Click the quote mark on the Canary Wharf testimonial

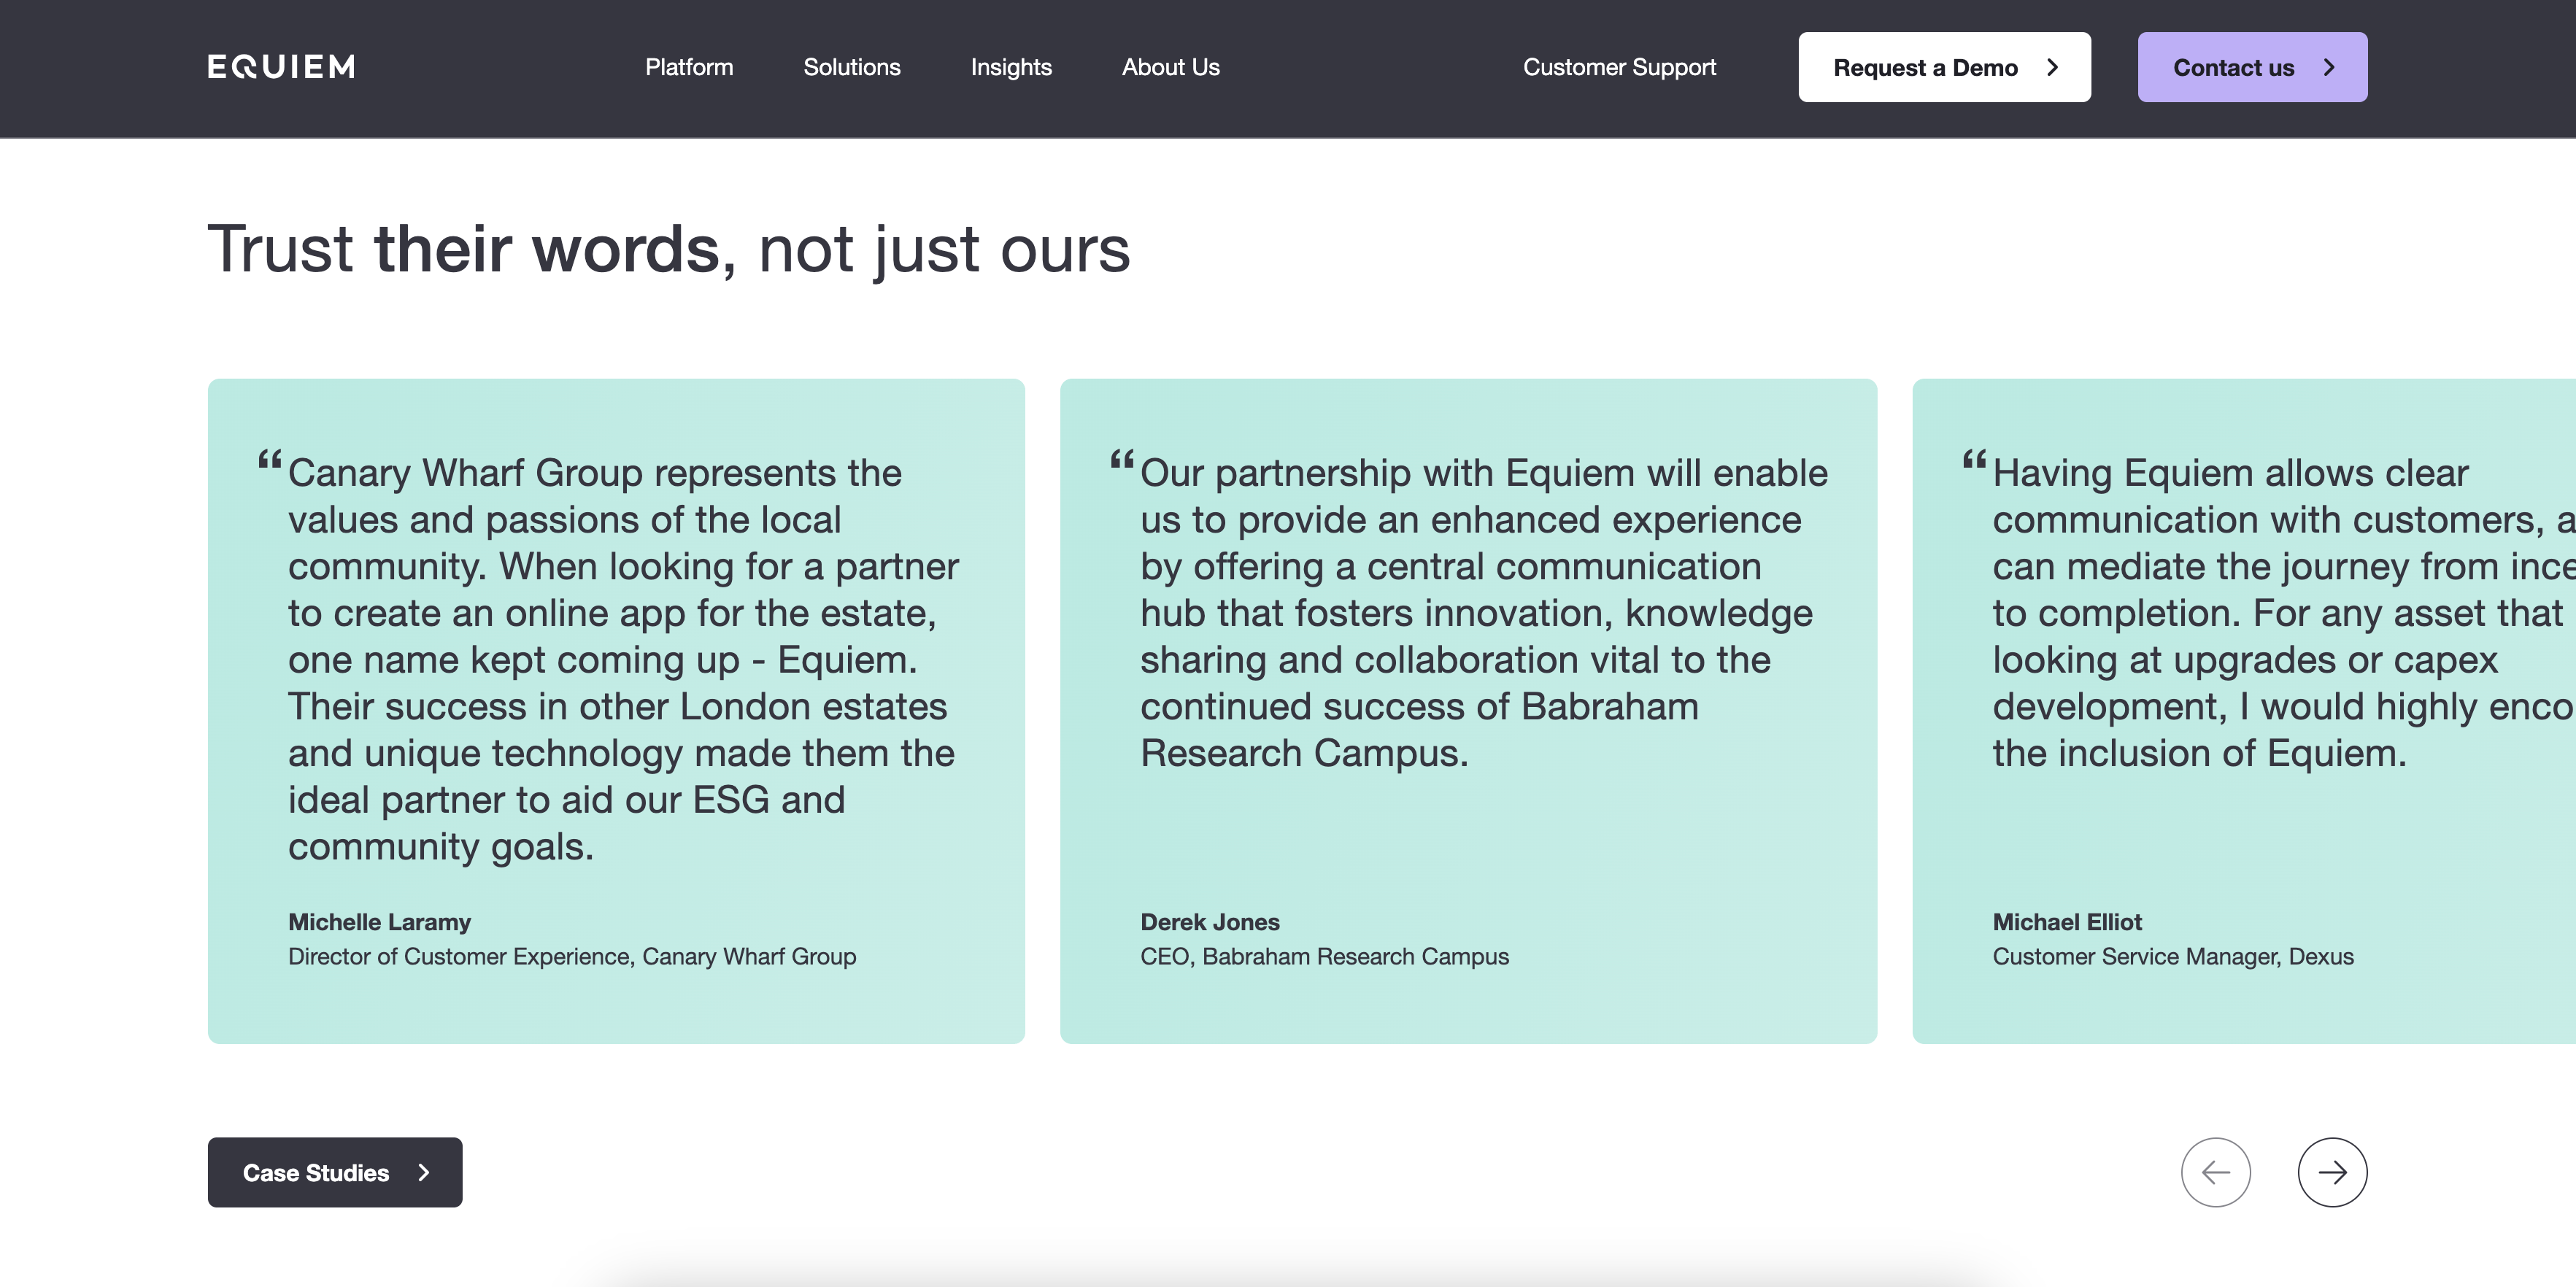(269, 461)
